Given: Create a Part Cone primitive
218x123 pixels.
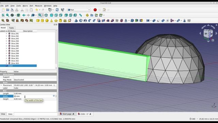Looking at the screenshot, I should click(51, 20).
